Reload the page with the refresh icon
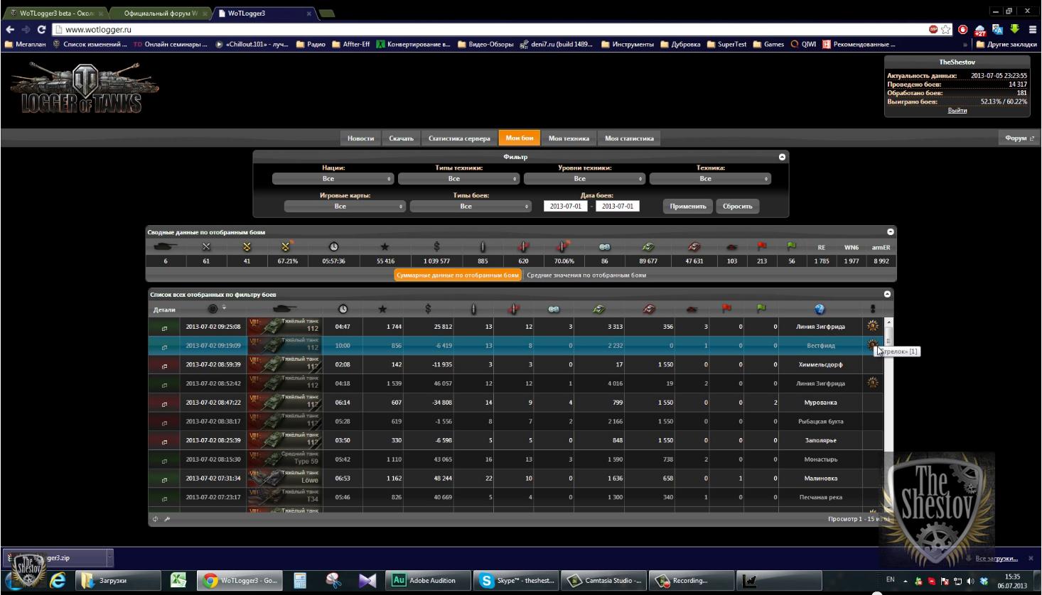 click(41, 30)
